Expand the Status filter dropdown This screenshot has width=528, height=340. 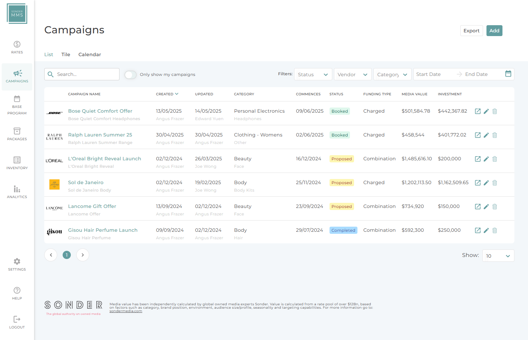pyautogui.click(x=313, y=74)
